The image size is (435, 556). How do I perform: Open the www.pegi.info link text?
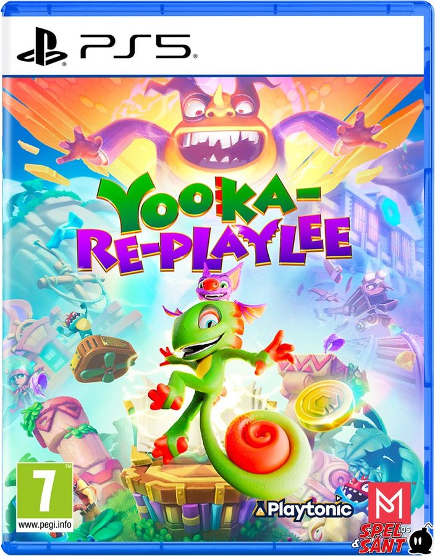[44, 524]
